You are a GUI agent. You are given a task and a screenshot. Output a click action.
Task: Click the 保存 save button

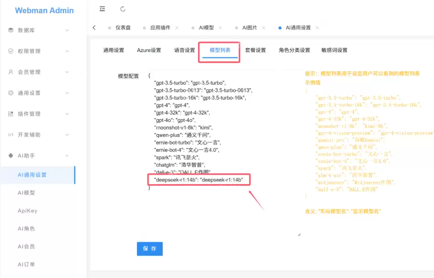pyautogui.click(x=149, y=249)
